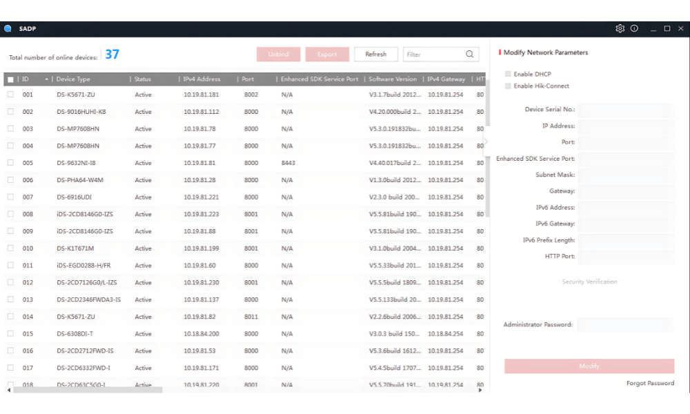
Task: Open the info icon in title bar
Action: pyautogui.click(x=634, y=28)
